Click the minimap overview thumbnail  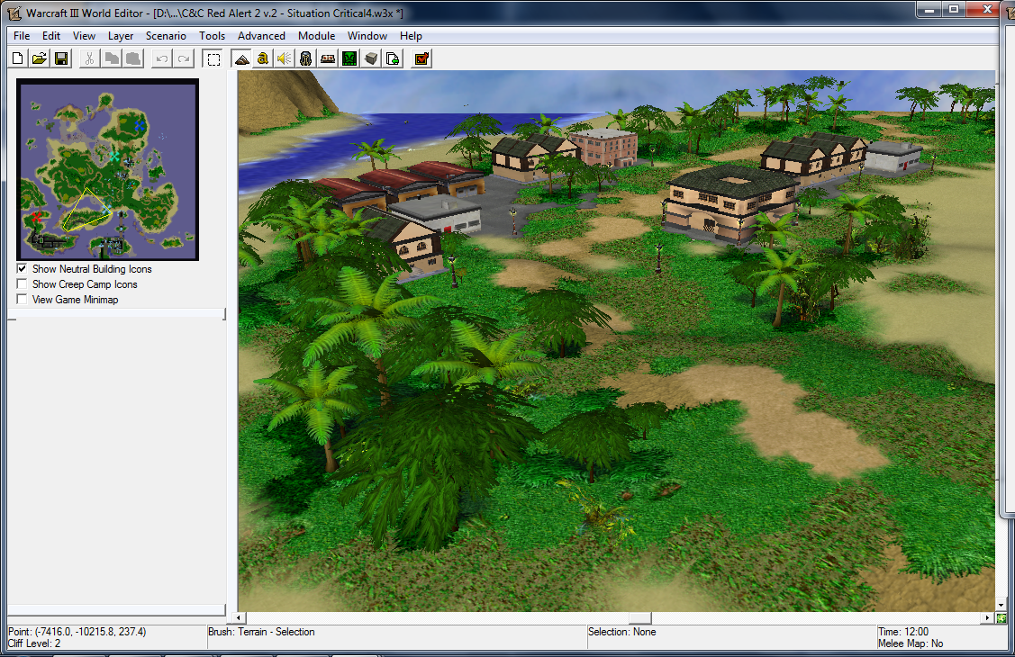coord(107,169)
